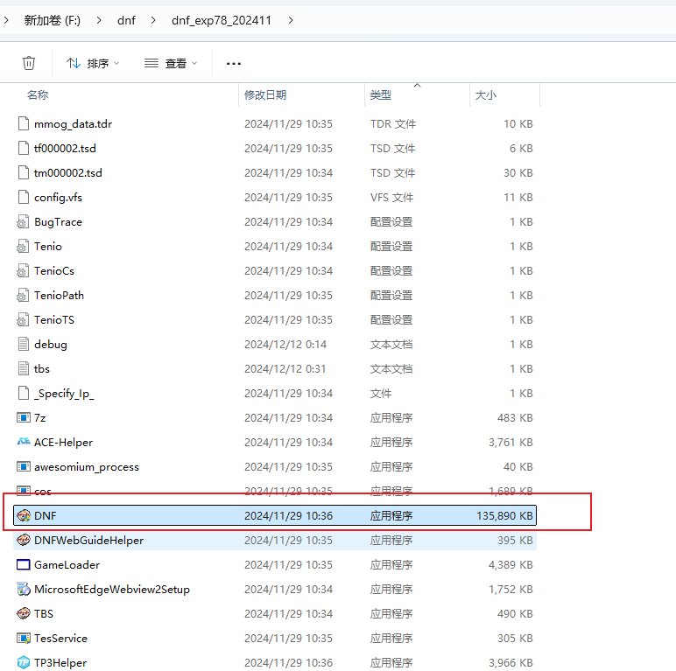Screen dimensions: 676x671
Task: Select the MicrosoftEdgeWebview2Setup icon
Action: (24, 589)
